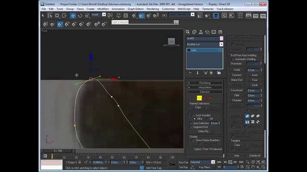The image size is (307, 172).
Task: Toggle Show End Result icon
Action: 197,73
